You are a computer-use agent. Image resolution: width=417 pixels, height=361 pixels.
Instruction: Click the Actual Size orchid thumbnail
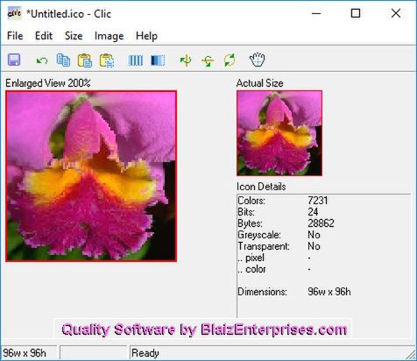pos(279,133)
